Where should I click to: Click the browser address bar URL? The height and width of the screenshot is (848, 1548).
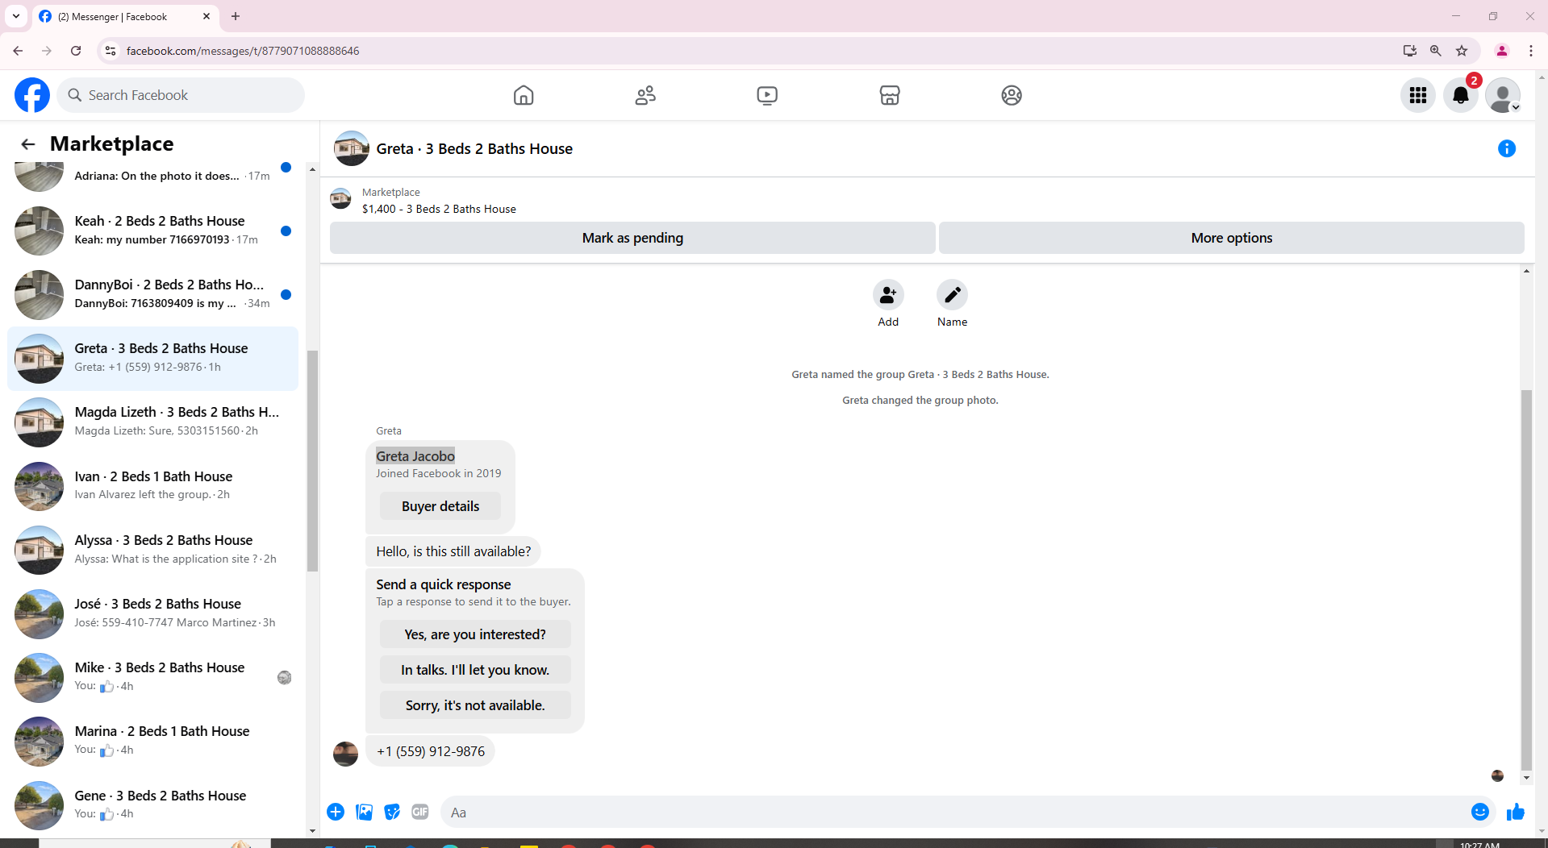(x=243, y=51)
